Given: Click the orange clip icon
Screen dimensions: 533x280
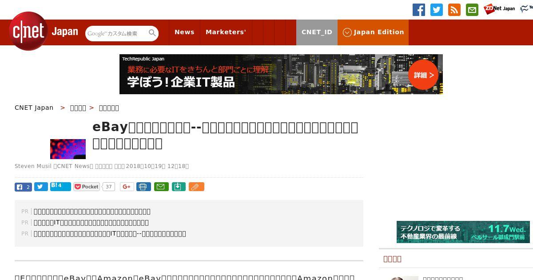Looking at the screenshot, I should (196, 187).
